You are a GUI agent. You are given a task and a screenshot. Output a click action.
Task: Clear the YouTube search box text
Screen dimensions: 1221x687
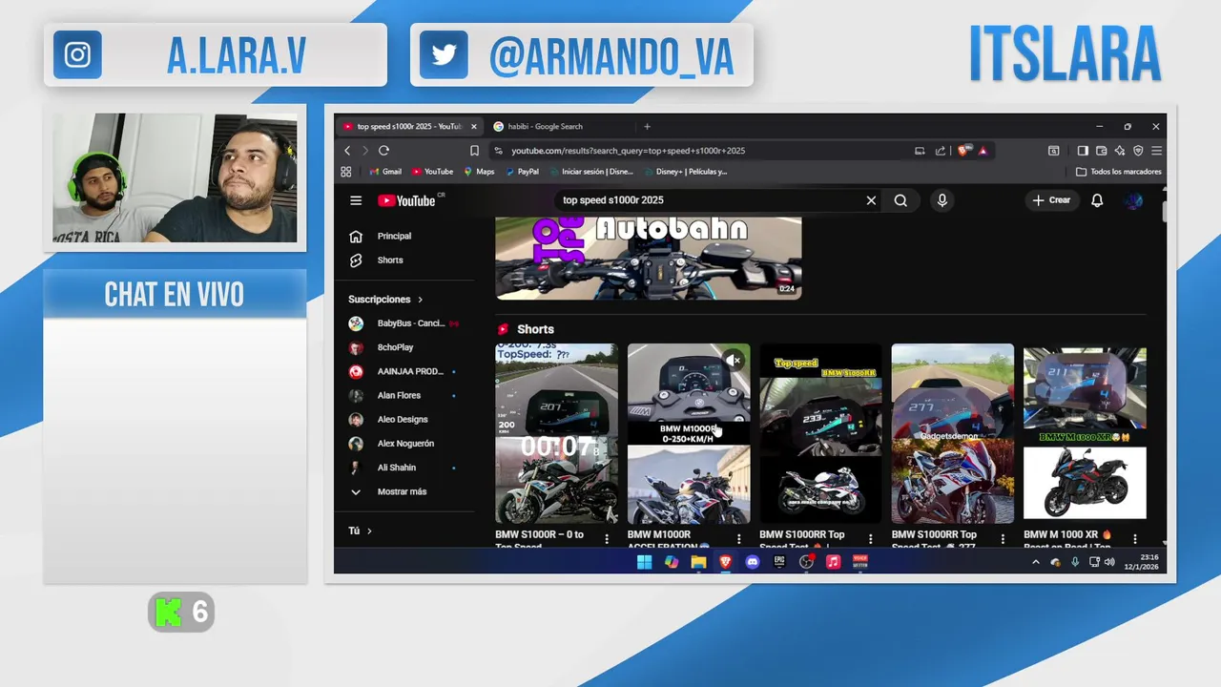[871, 200]
